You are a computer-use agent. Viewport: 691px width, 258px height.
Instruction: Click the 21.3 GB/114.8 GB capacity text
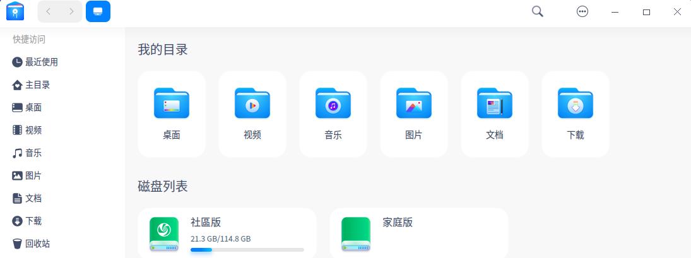pyautogui.click(x=221, y=239)
